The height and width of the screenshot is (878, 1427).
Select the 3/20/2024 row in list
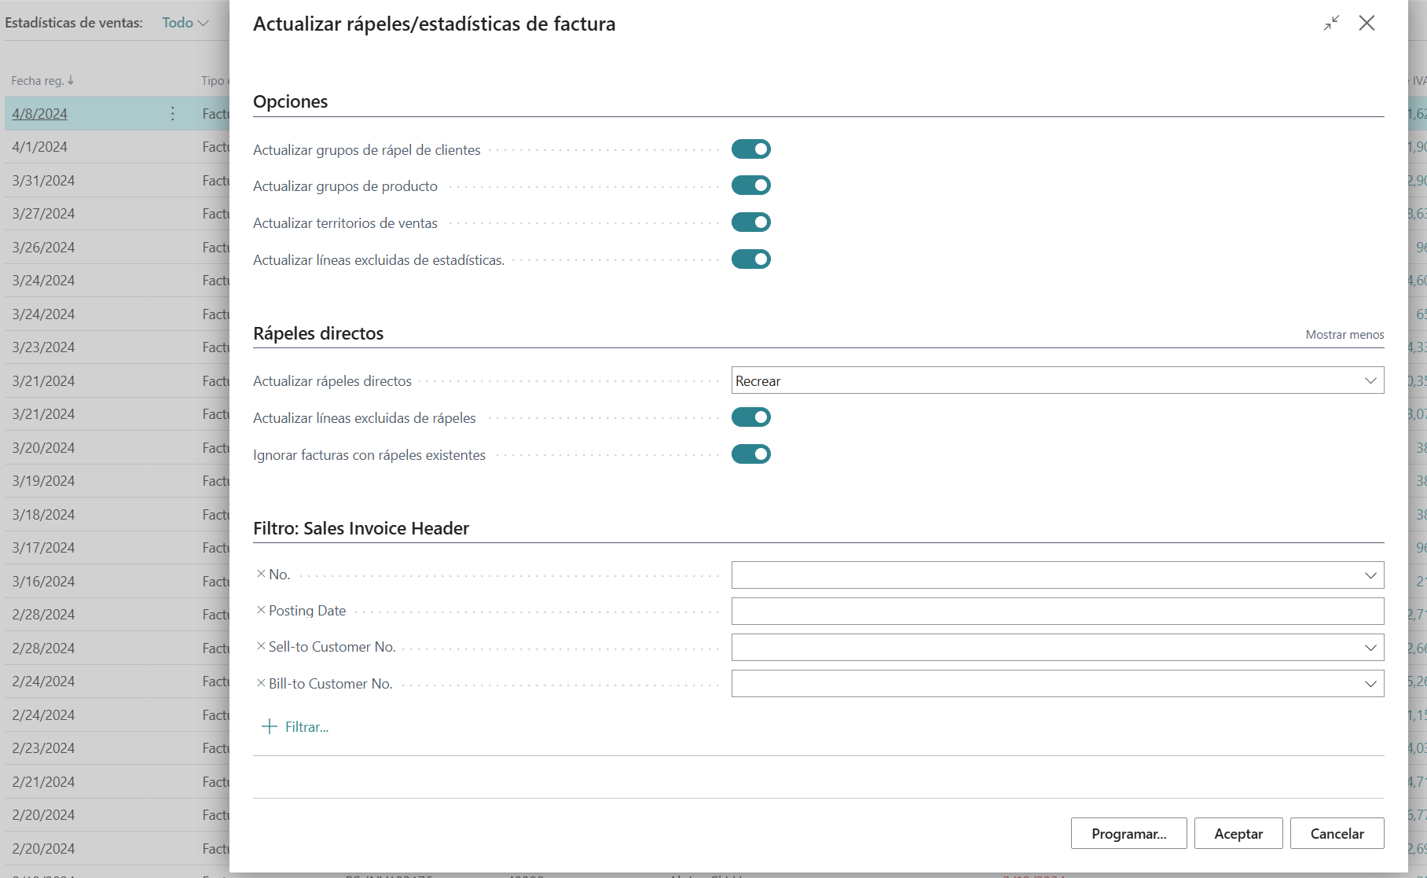coord(117,448)
